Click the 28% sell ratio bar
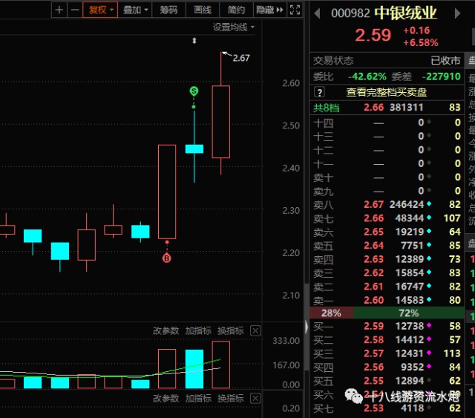The image size is (475, 418). pyautogui.click(x=332, y=313)
